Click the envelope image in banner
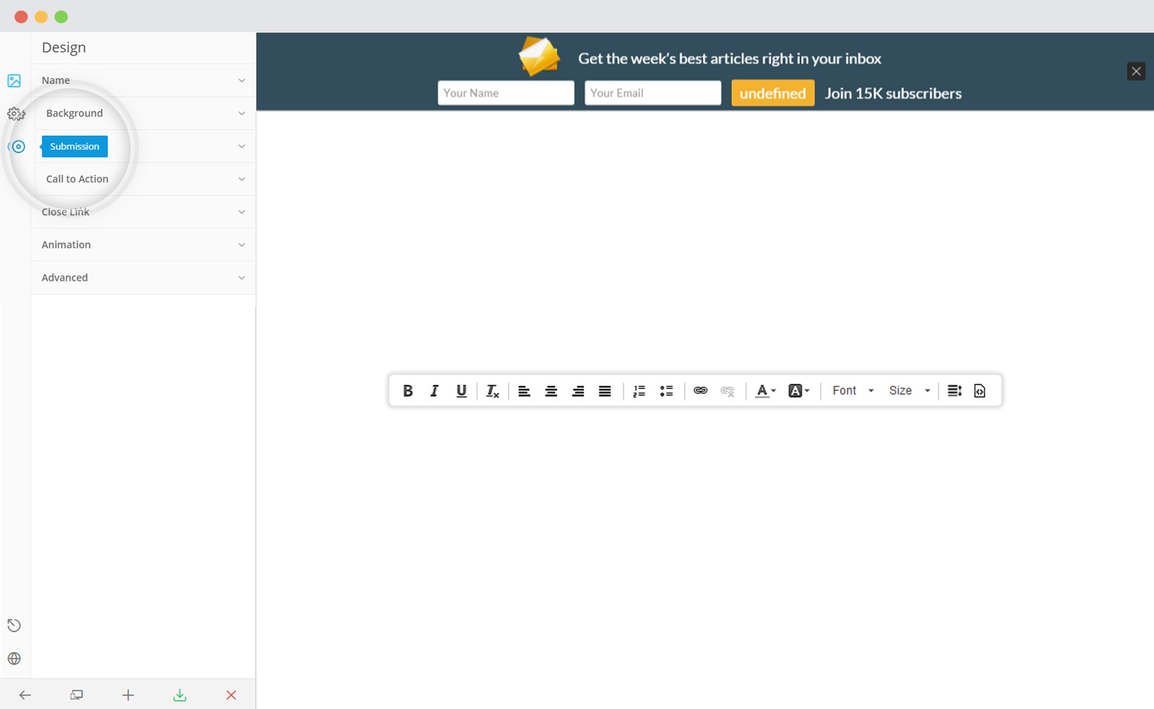 point(539,56)
